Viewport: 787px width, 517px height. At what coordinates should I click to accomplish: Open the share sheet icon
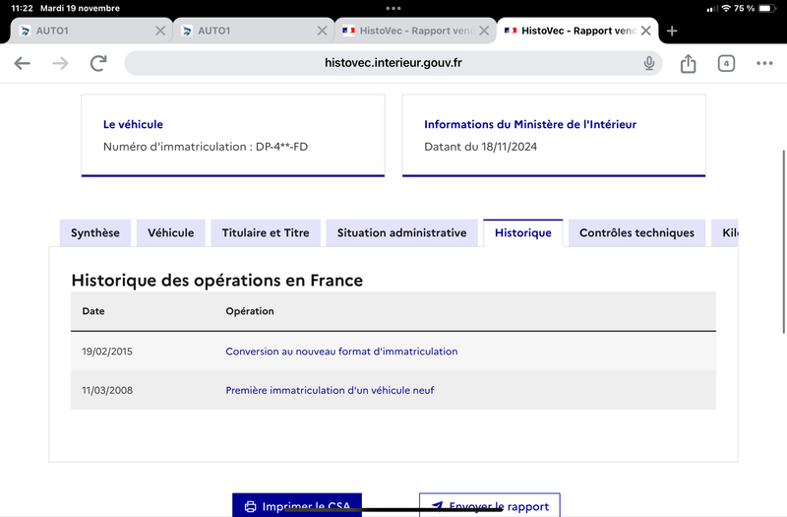tap(688, 63)
